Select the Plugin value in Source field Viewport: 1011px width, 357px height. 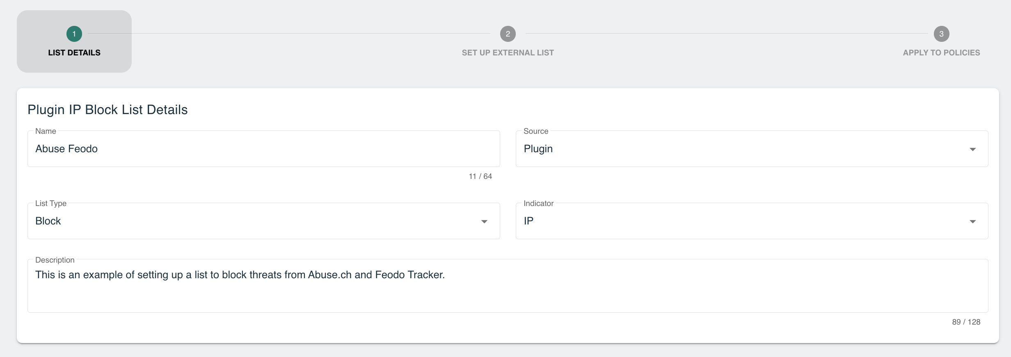[538, 149]
